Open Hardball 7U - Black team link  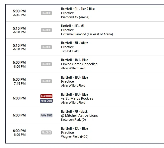(74, 111)
